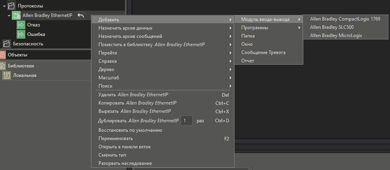Open the Поместить в библиотеку submenu
Screen dimensions: 390x170
click(x=163, y=45)
